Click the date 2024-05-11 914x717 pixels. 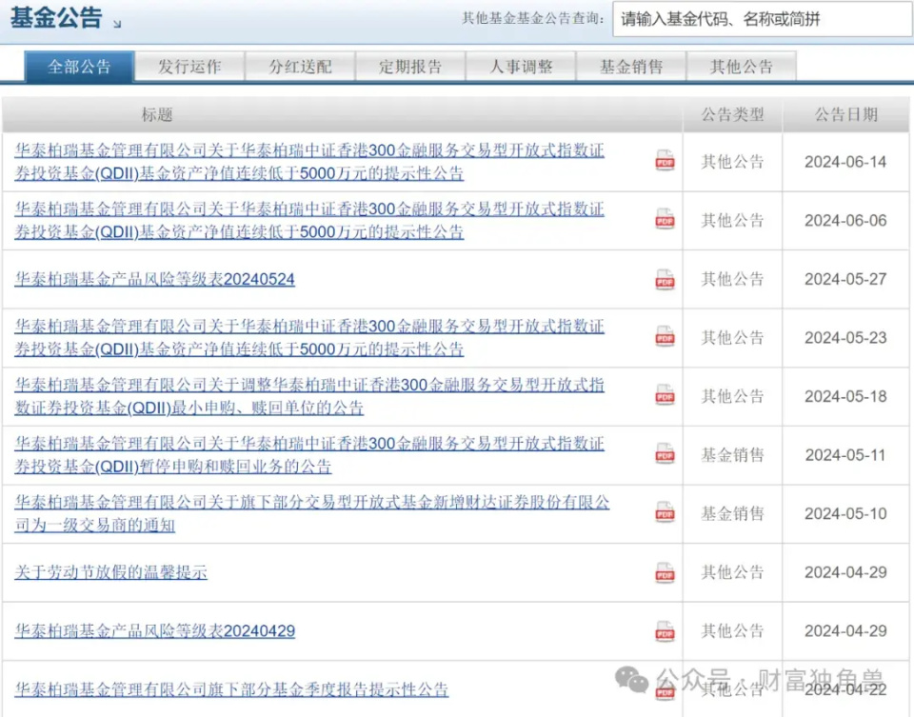point(845,455)
